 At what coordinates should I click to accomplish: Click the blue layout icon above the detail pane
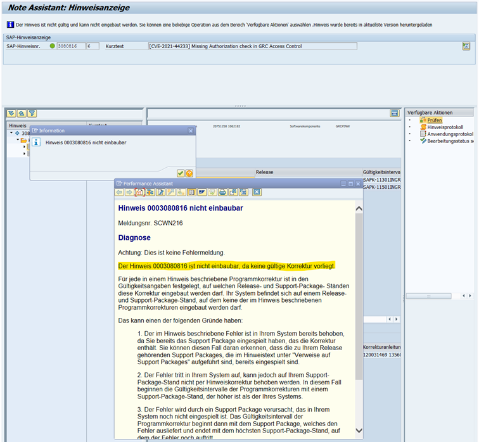[x=395, y=113]
